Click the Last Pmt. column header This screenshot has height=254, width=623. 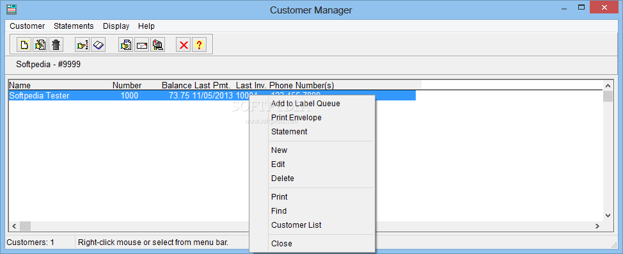(212, 86)
